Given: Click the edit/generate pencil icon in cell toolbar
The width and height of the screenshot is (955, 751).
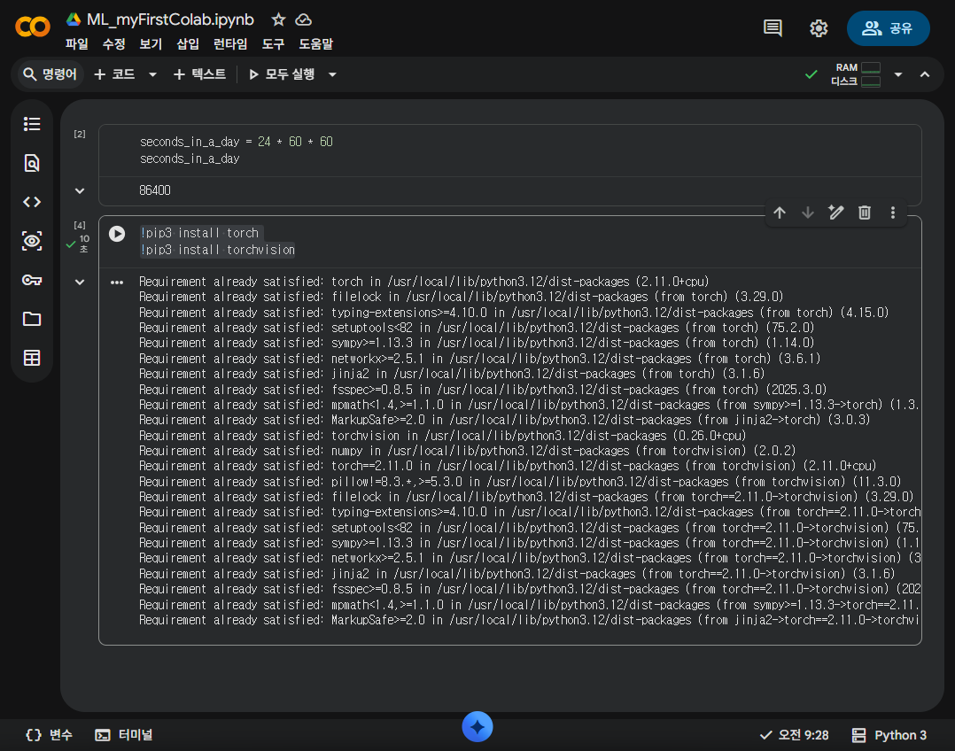Looking at the screenshot, I should (836, 213).
